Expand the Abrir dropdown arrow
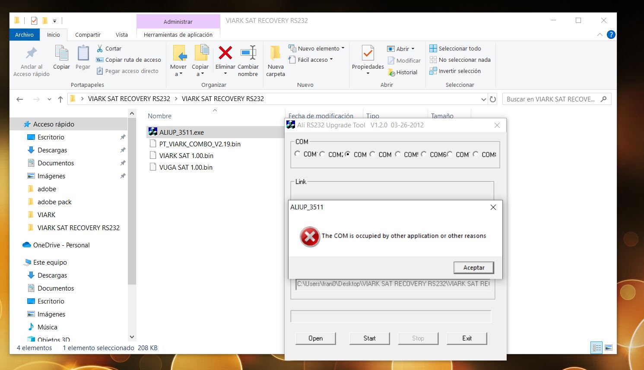 413,49
